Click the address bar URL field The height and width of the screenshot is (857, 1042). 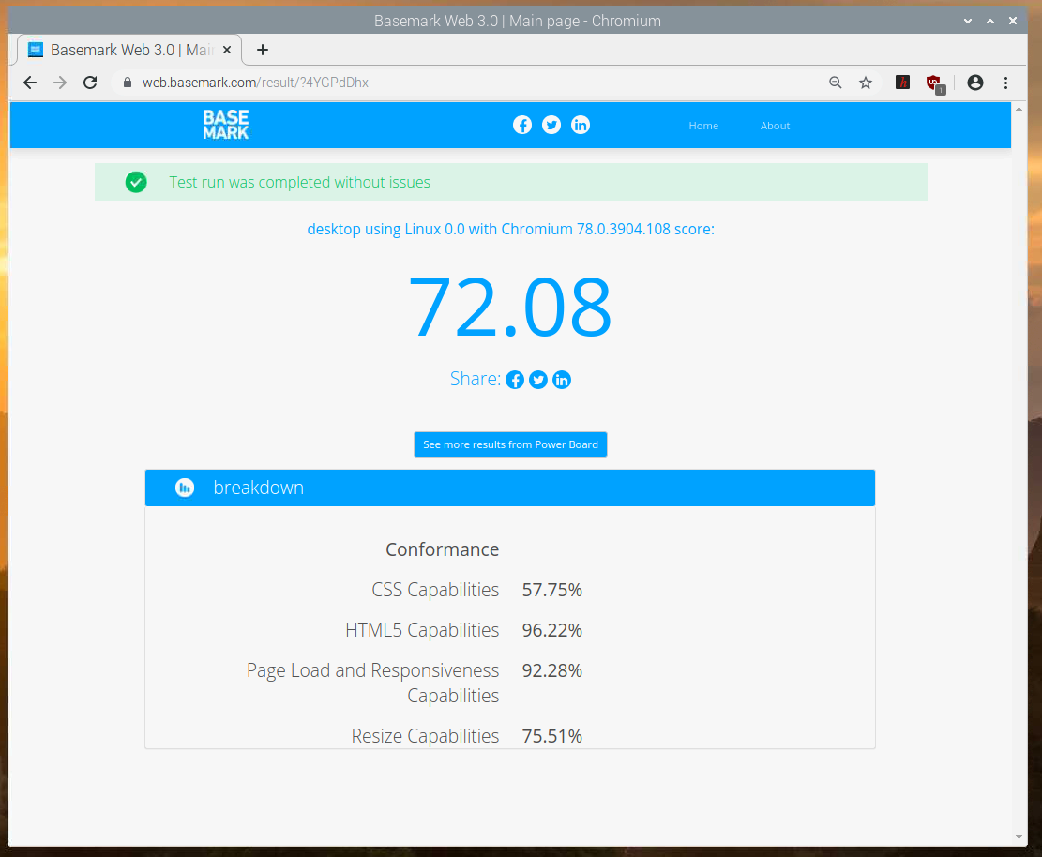click(x=469, y=83)
